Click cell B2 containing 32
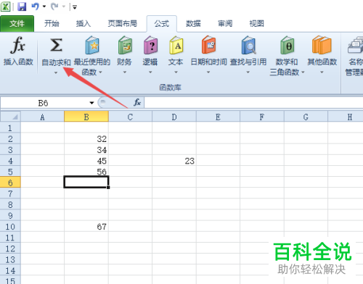The width and height of the screenshot is (363, 284). point(86,139)
